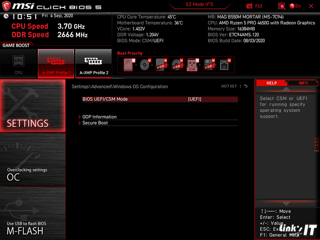Viewport: 320px width, 240px height.
Task: Change language via the En globe icon
Action: pyautogui.click(x=295, y=6)
